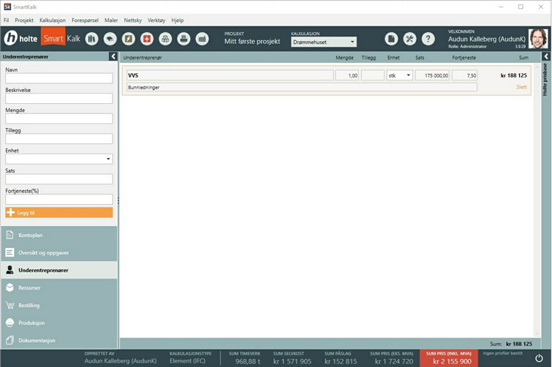
Task: Open the Forespørsel menu
Action: click(85, 20)
